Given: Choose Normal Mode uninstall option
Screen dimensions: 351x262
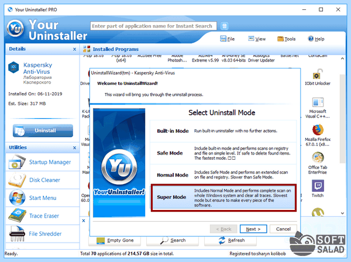Looking at the screenshot, I should 223,175.
